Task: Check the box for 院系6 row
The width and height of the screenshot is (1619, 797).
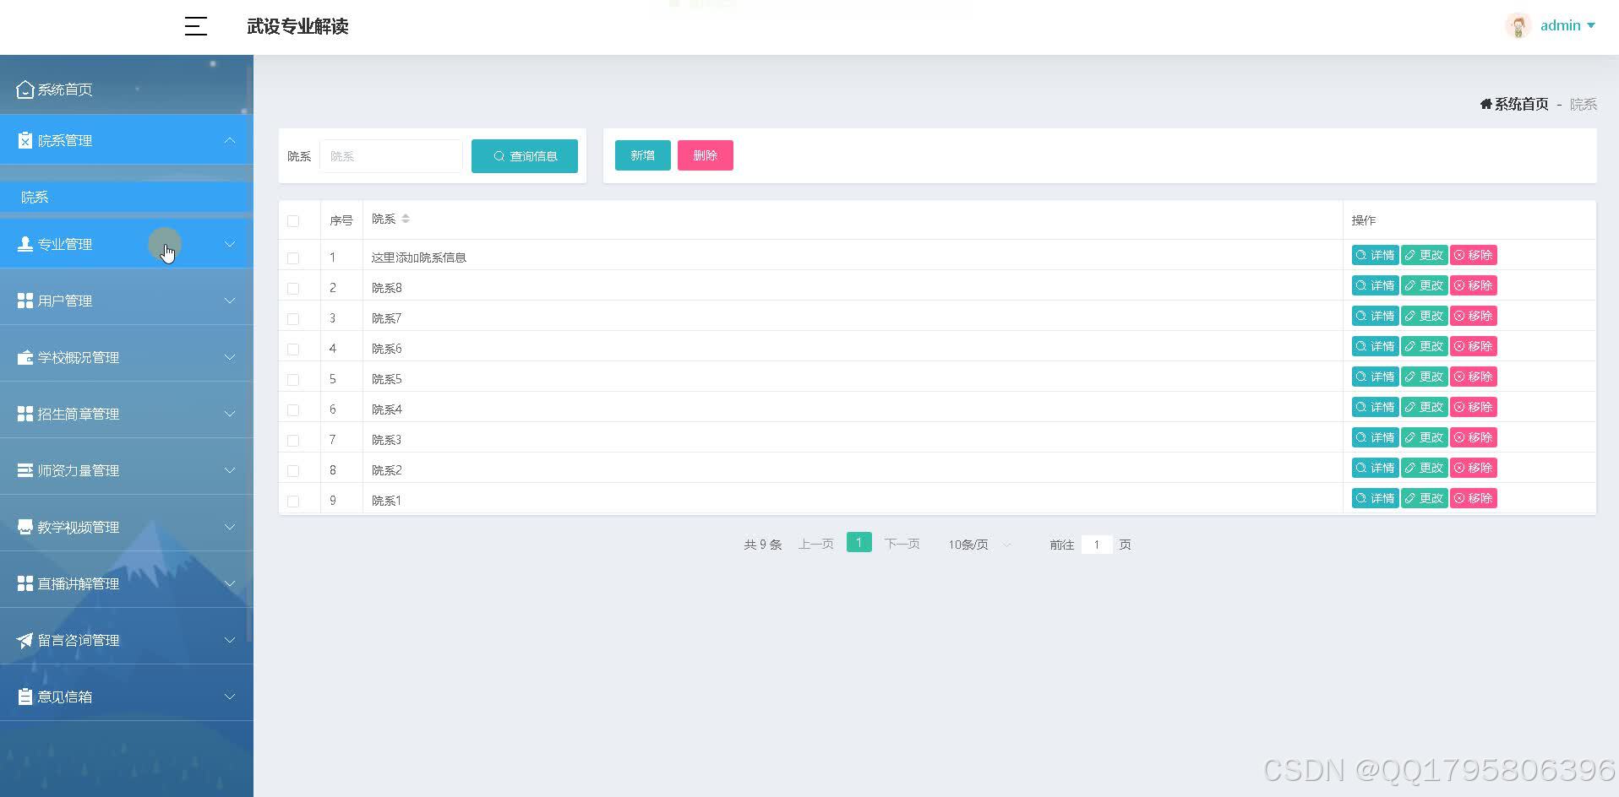Action: pos(293,349)
